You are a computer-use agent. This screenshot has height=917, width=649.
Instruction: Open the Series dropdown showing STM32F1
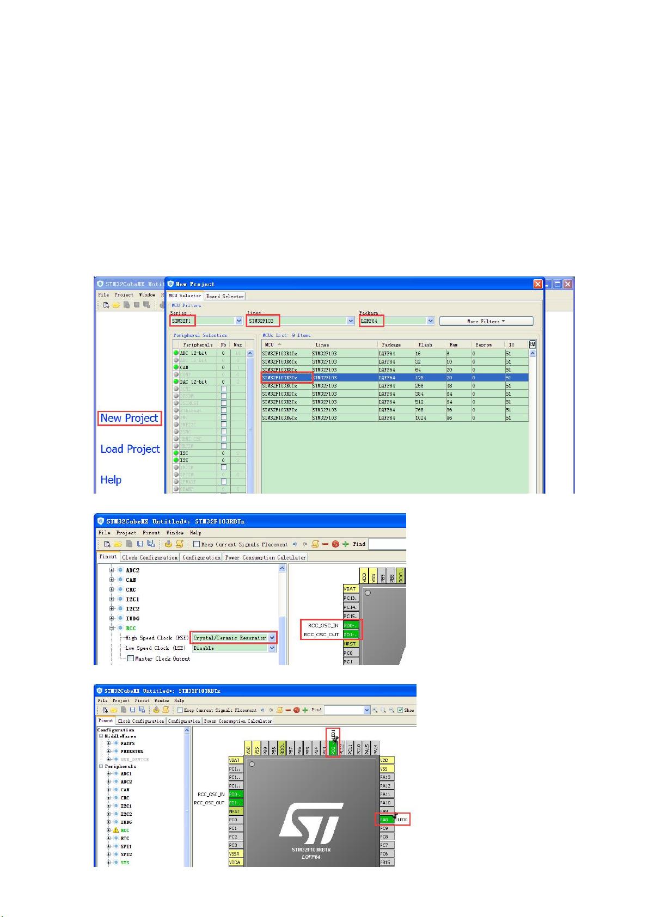(x=238, y=321)
